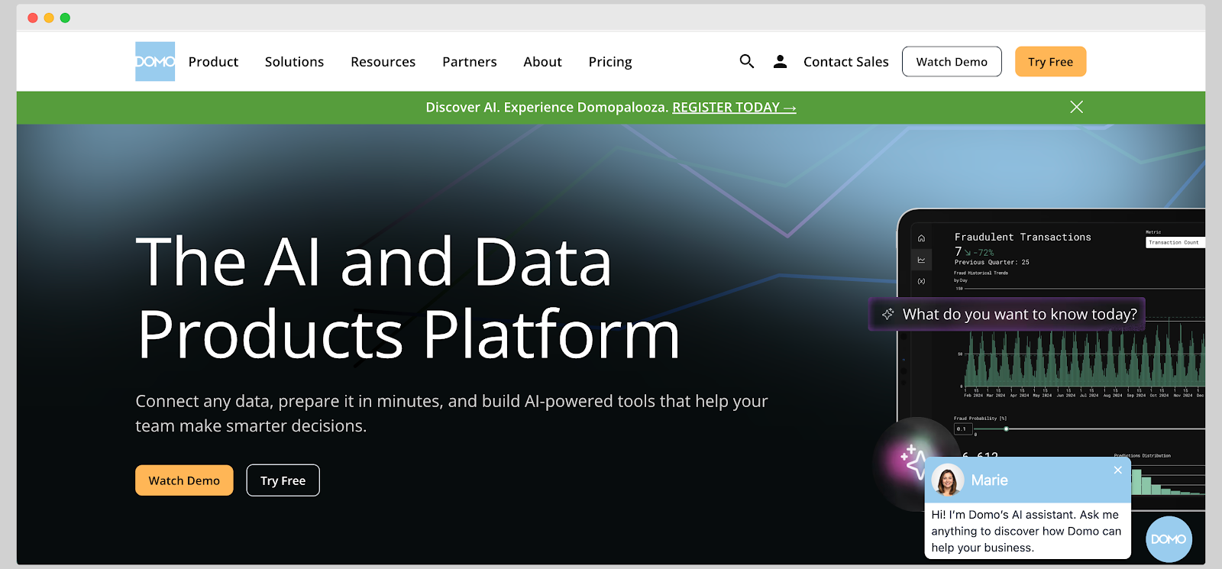
Task: Open the Solutions menu
Action: (x=294, y=62)
